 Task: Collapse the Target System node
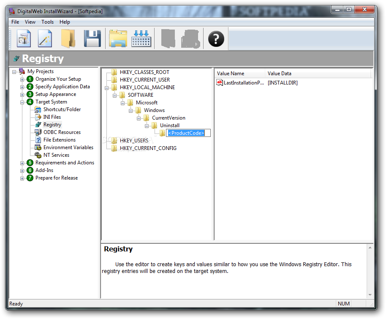pos(22,103)
